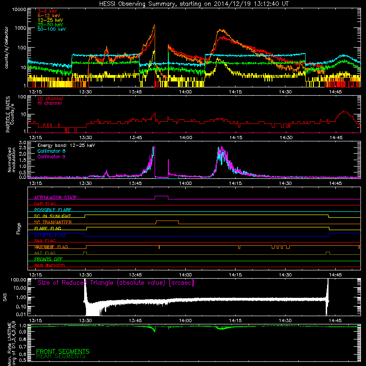
Task: Click the 3.0 tick on modulation axis
Action: 22,142
